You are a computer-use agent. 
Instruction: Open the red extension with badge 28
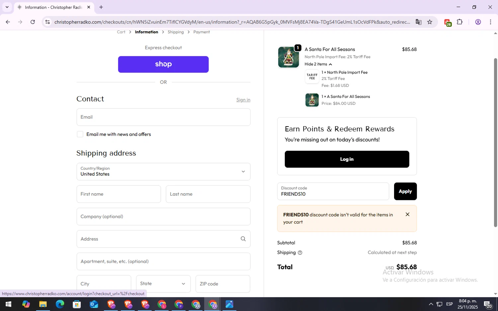coord(448,22)
